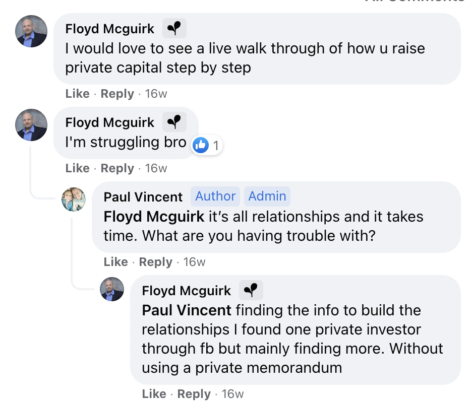
Task: Open Floyd Mcguirk's avatar on second comment
Action: click(x=31, y=125)
